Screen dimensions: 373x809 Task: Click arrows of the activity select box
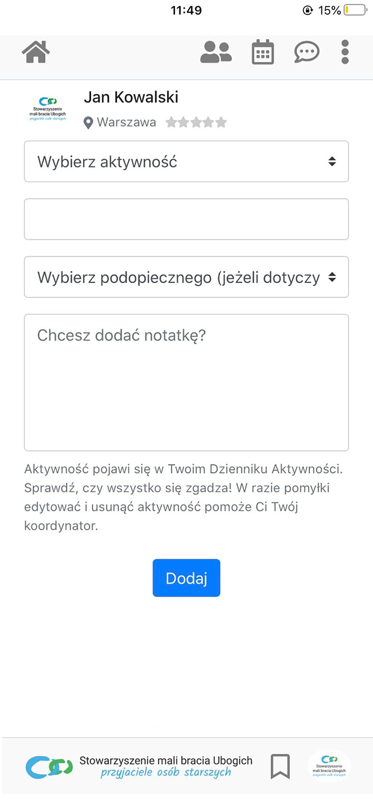[x=332, y=161]
